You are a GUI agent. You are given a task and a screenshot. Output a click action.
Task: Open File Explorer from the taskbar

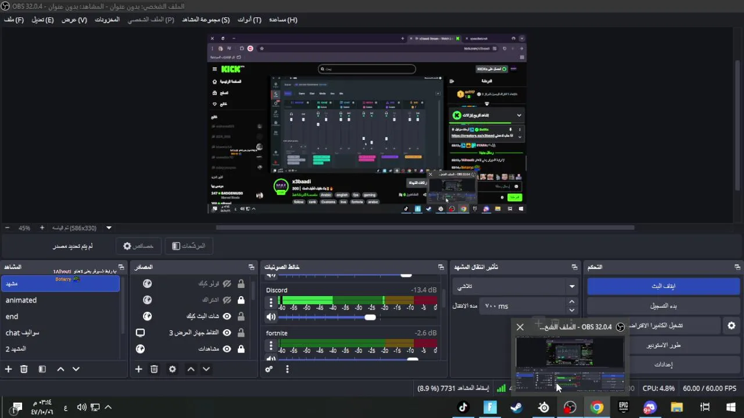677,407
